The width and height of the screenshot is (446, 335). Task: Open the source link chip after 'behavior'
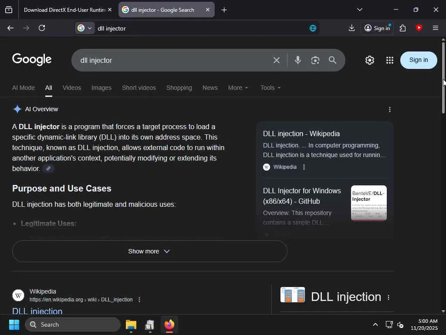48,168
